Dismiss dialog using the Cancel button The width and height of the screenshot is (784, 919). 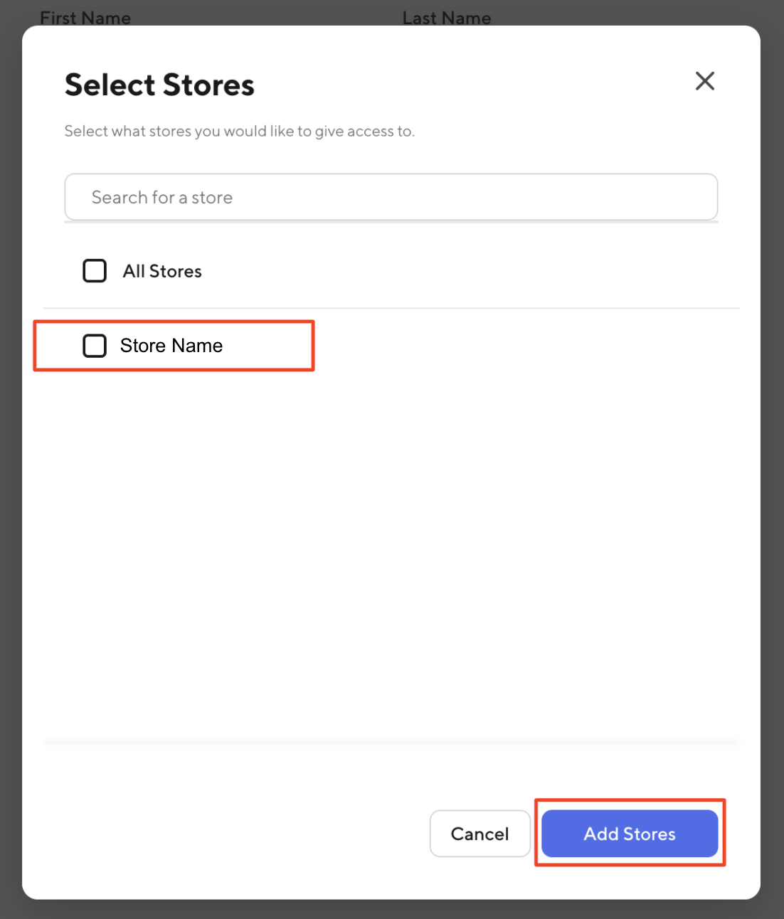click(480, 834)
